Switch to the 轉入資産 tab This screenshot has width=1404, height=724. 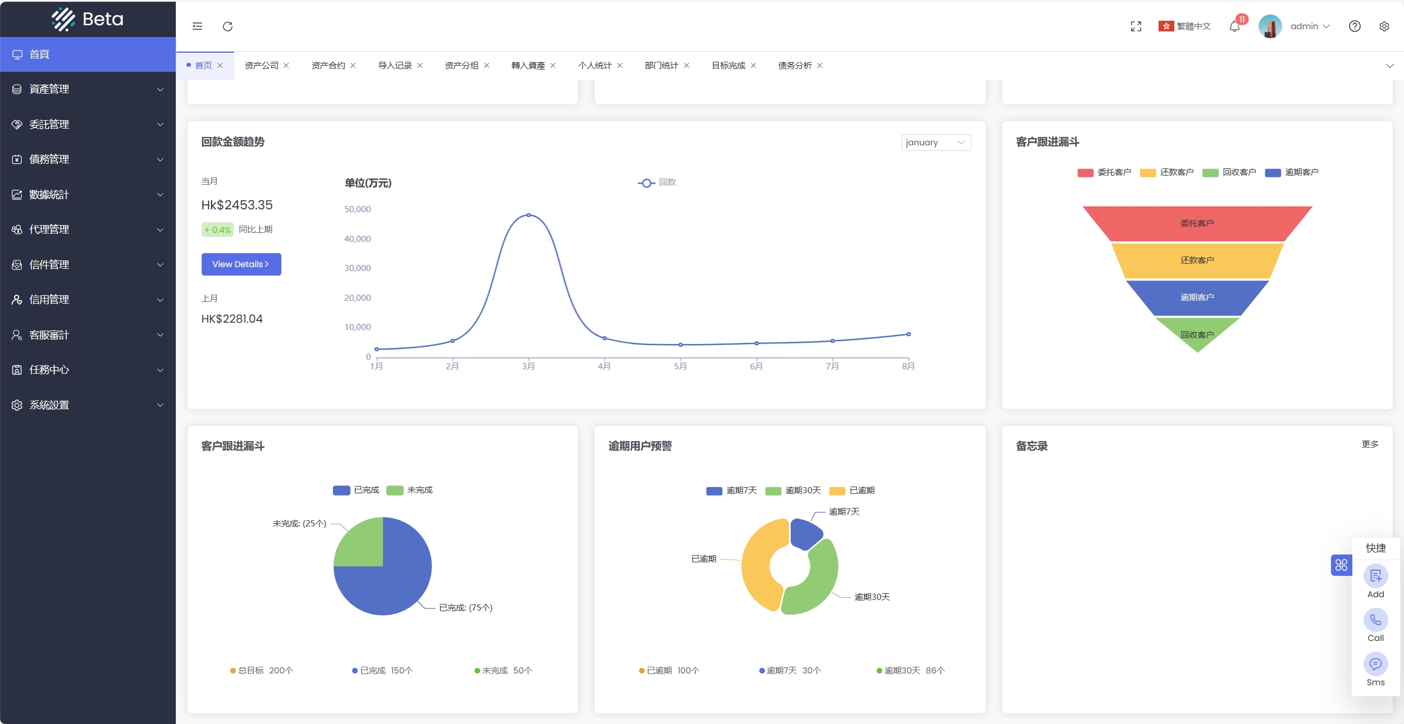pyautogui.click(x=528, y=66)
